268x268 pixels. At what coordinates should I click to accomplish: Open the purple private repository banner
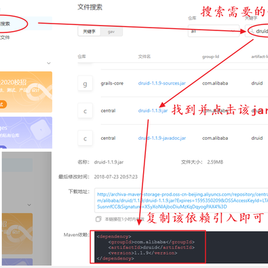pyautogui.click(x=26, y=132)
